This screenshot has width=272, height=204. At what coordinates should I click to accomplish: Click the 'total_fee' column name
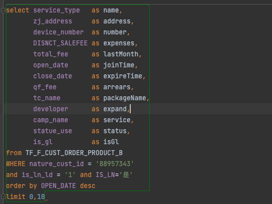pos(50,54)
